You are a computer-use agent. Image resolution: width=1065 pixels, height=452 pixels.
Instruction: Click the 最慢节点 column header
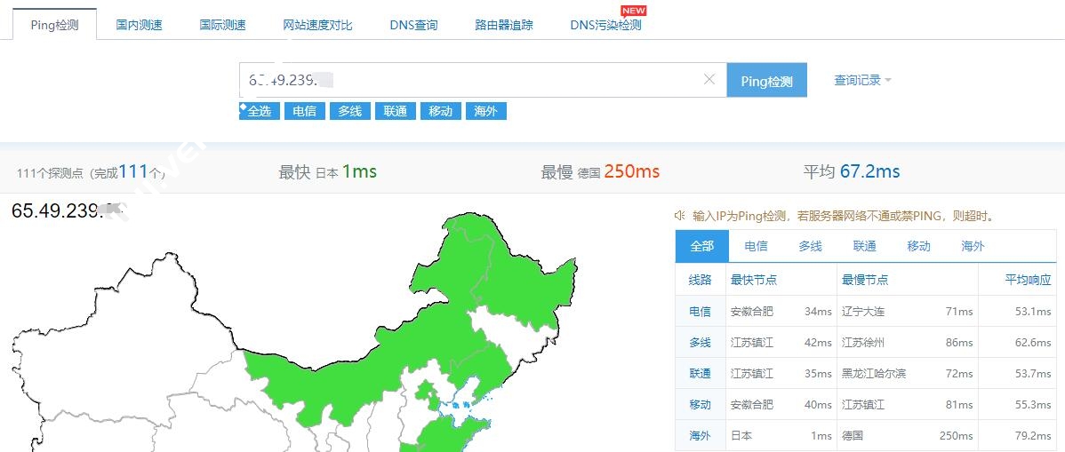865,280
